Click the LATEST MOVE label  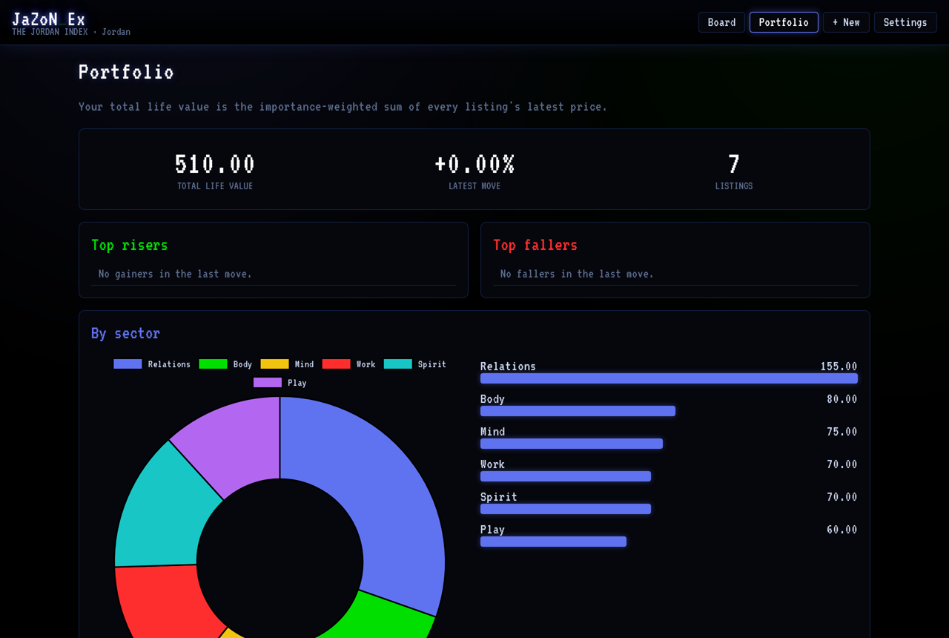click(474, 186)
